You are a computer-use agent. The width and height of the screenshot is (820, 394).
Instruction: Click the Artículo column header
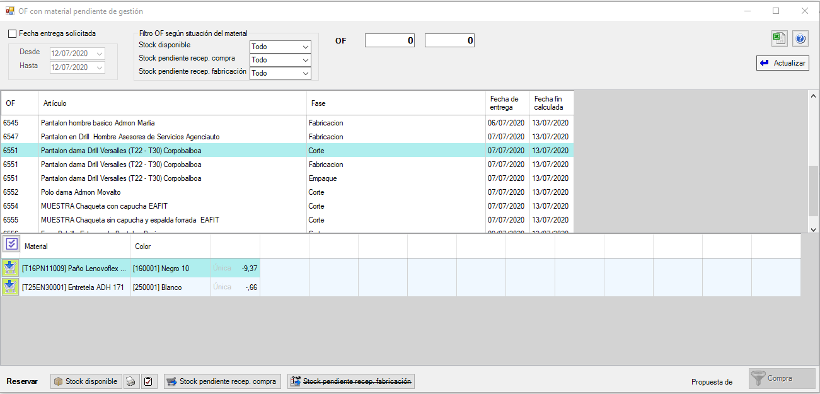click(172, 103)
